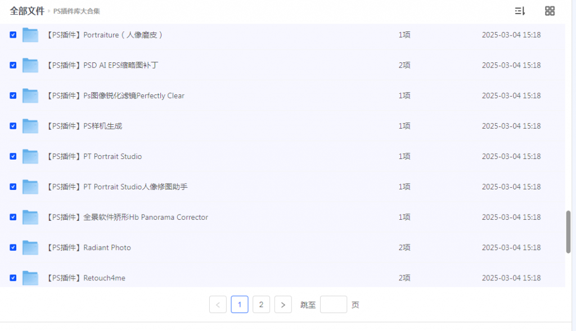Screen dimensions: 576x331
Task: Open folder icon of Ps图像锐化滤镜Perfectly Clear
Action: click(30, 96)
